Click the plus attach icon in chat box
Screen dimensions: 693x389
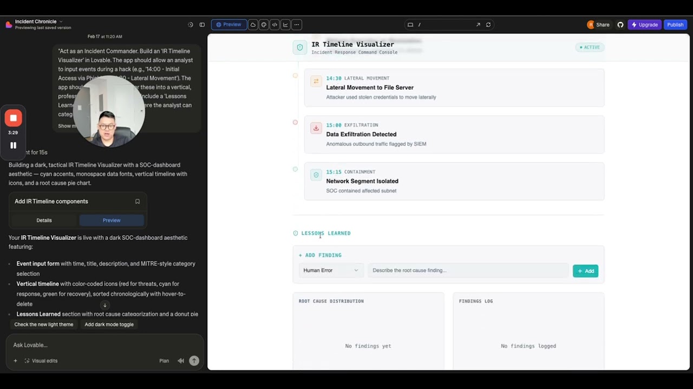pos(15,361)
